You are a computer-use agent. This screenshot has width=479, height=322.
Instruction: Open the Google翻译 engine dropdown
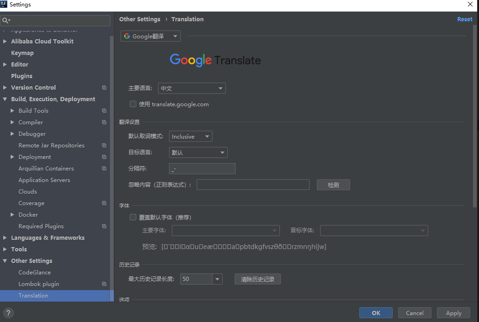(151, 36)
